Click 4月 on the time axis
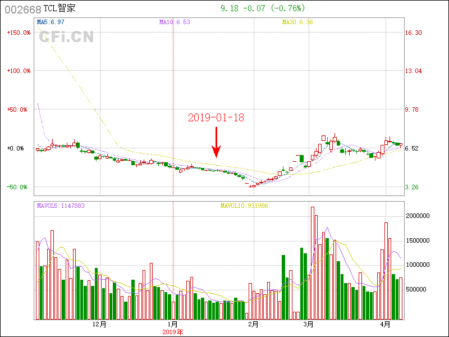 [385, 325]
